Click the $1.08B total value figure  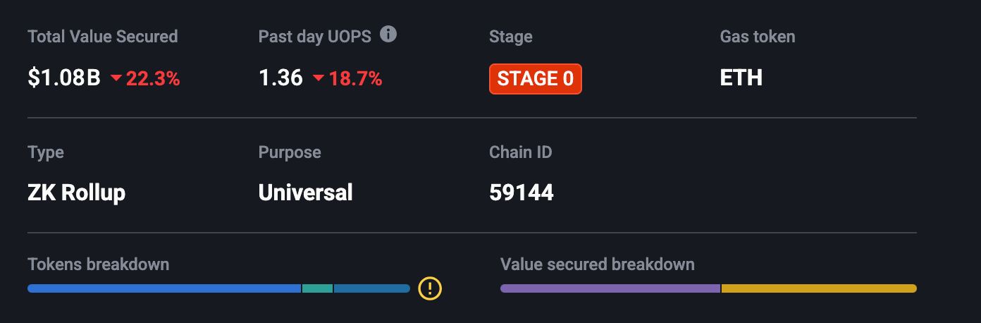[x=64, y=78]
